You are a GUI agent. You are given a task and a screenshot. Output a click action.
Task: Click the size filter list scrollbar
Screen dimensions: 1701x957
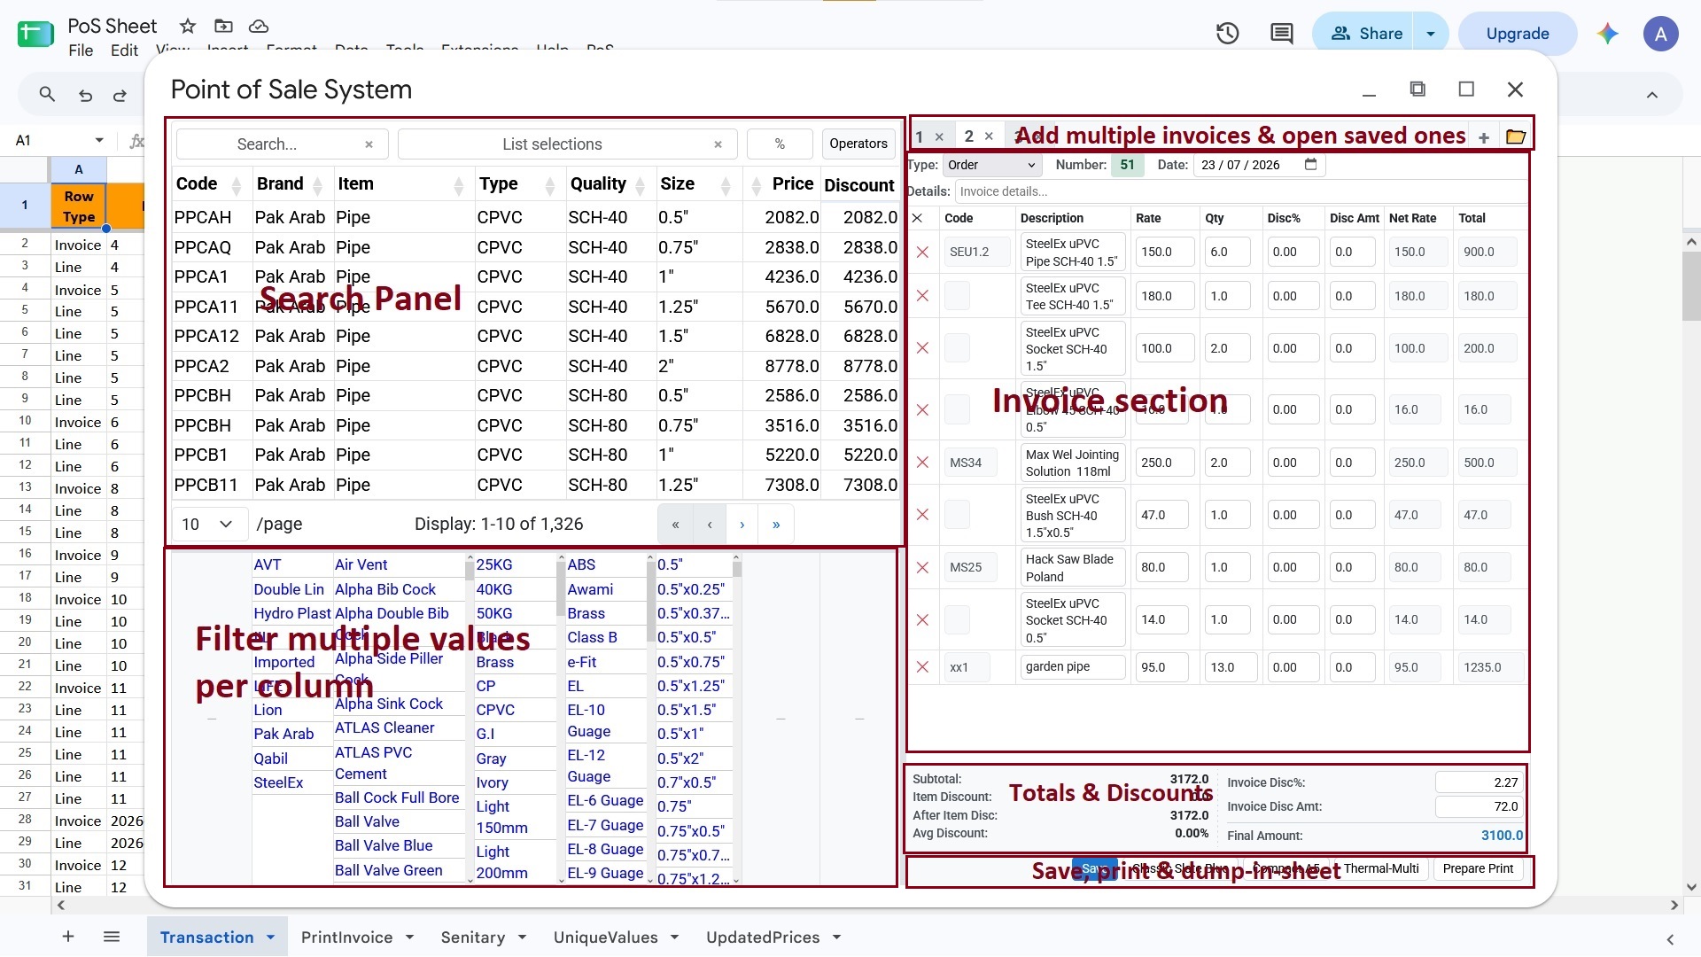(736, 720)
